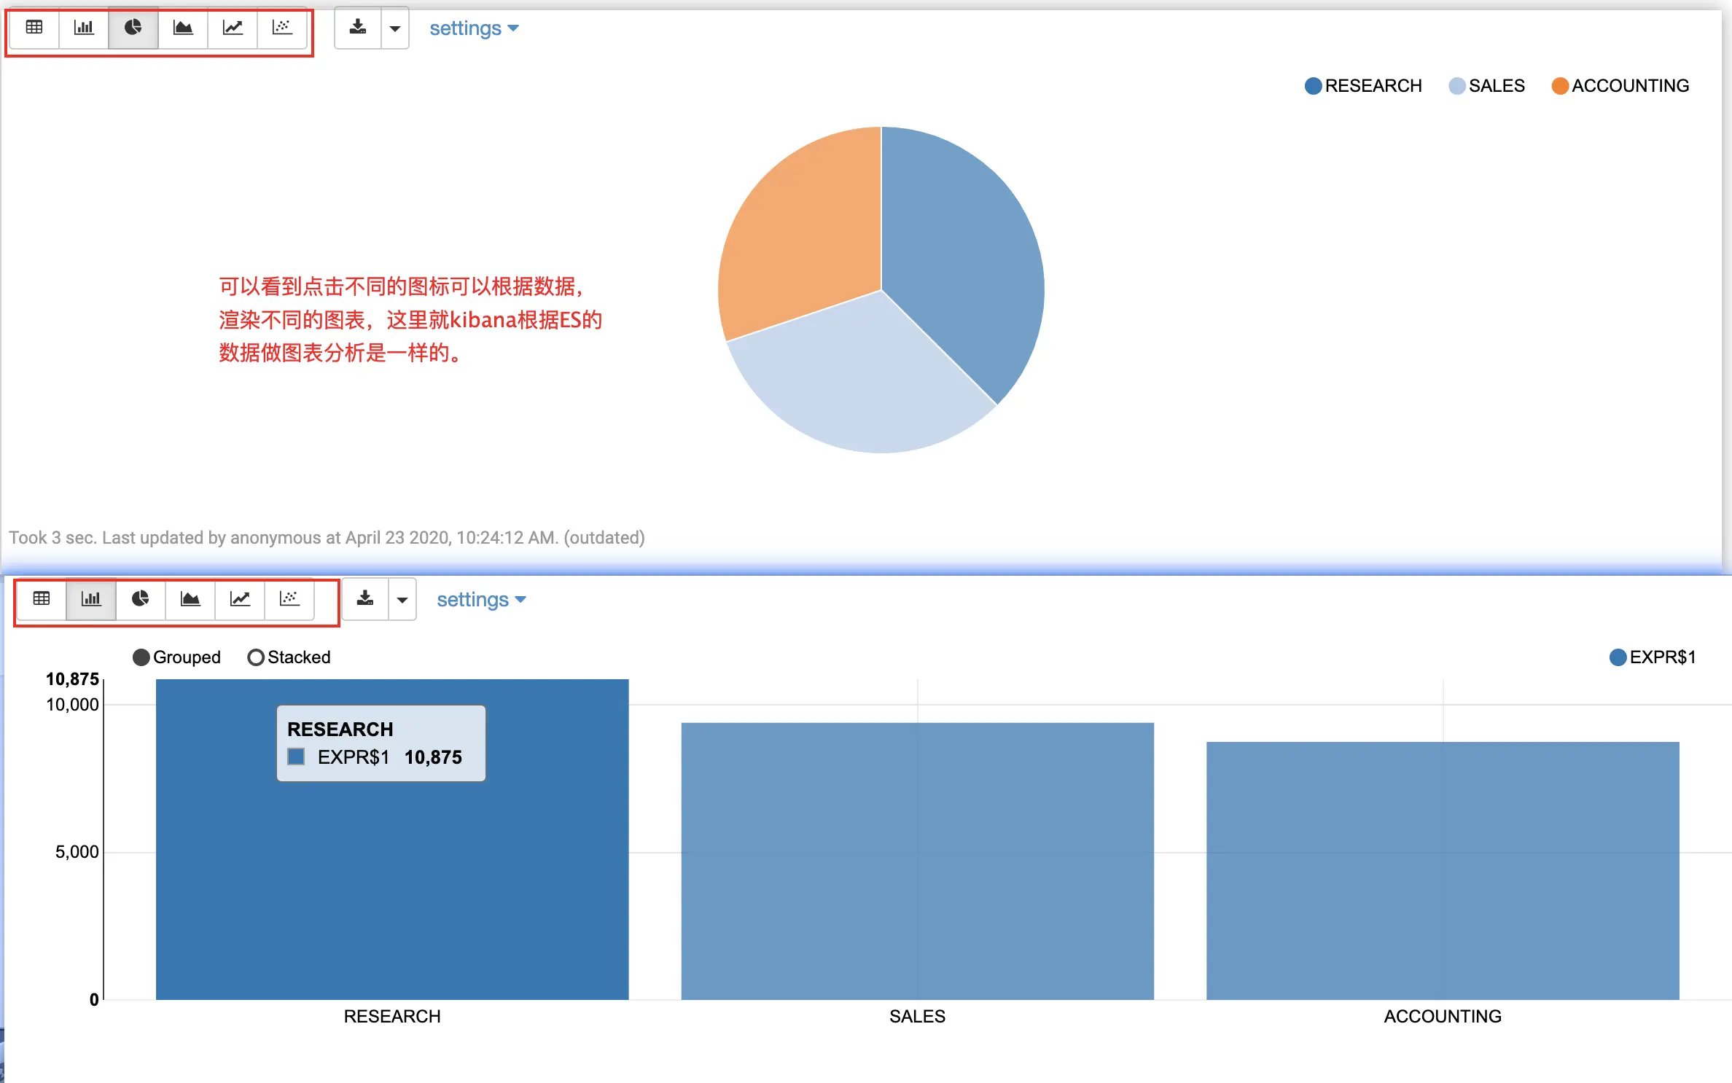Screen dimensions: 1732x1083
Task: Select scatter chart icon in bottom toolbar
Action: (289, 599)
